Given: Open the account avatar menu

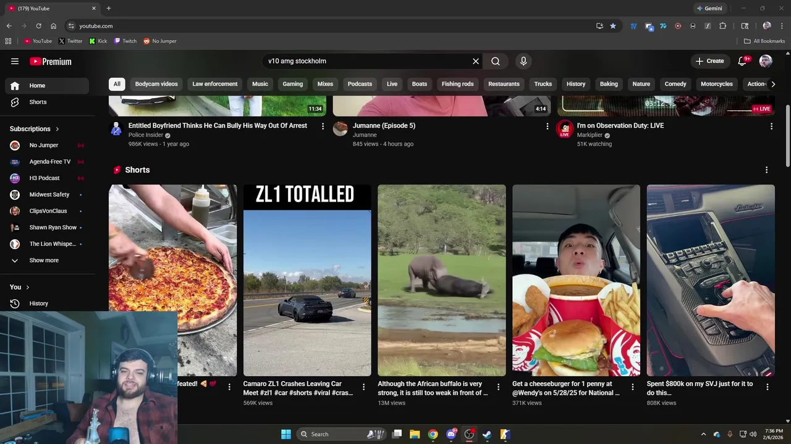Looking at the screenshot, I should pyautogui.click(x=766, y=61).
